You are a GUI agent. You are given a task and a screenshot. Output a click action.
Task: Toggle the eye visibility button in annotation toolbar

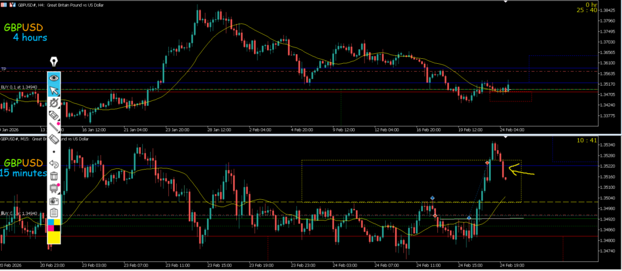pos(54,77)
